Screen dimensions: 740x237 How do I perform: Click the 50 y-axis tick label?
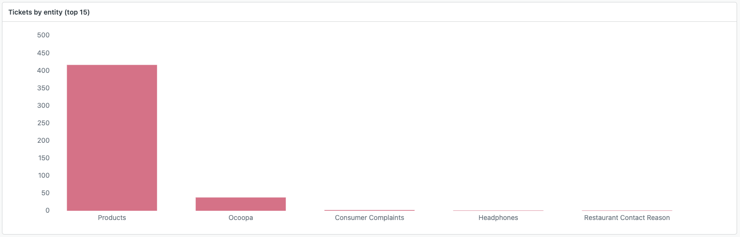tap(45, 193)
